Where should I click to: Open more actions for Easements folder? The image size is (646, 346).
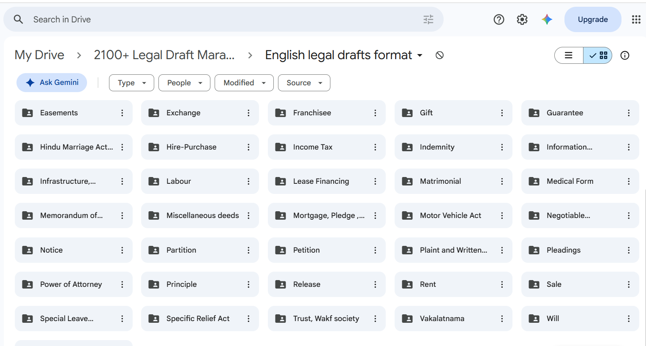point(122,113)
